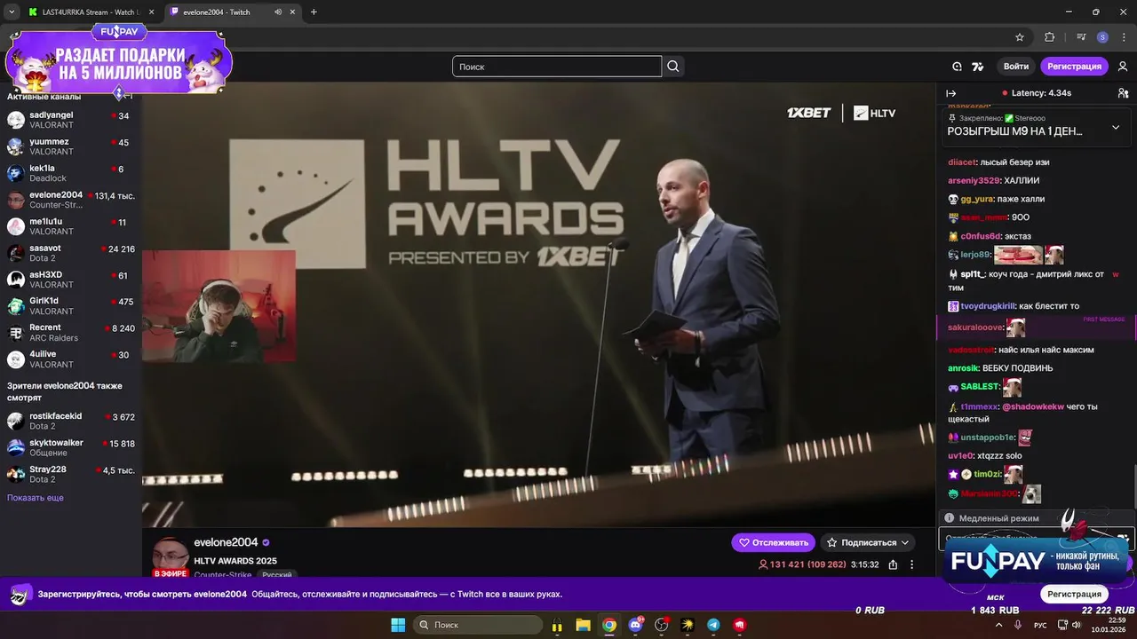Collapse the chat panel with arrow icon
This screenshot has width=1137, height=639.
[x=950, y=93]
